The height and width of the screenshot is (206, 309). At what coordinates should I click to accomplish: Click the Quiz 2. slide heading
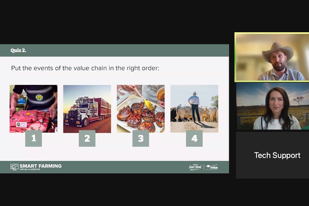[x=18, y=51]
